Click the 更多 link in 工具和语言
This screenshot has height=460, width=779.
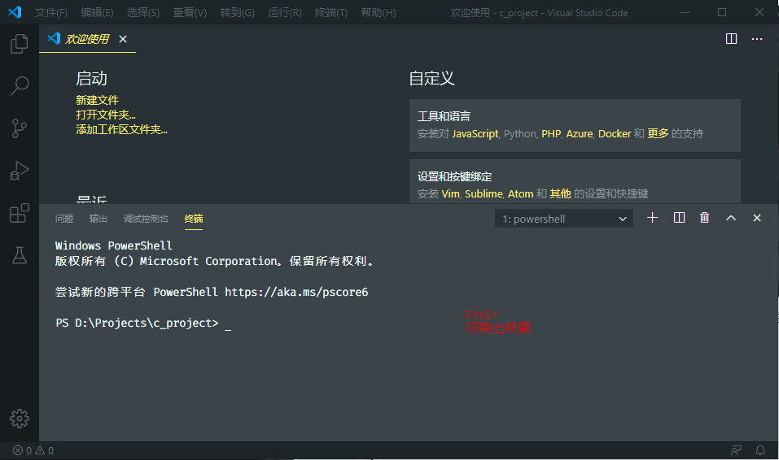[x=658, y=133]
